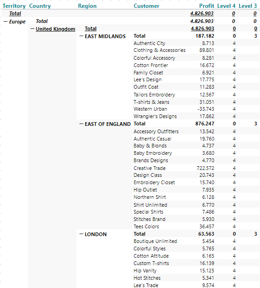Collapse the Europe territory row

point(6,22)
